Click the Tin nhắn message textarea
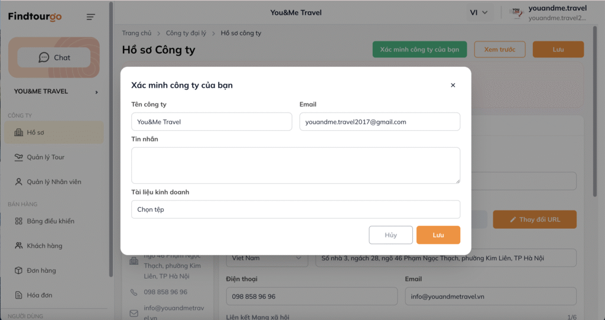This screenshot has height=320, width=605. [295, 165]
